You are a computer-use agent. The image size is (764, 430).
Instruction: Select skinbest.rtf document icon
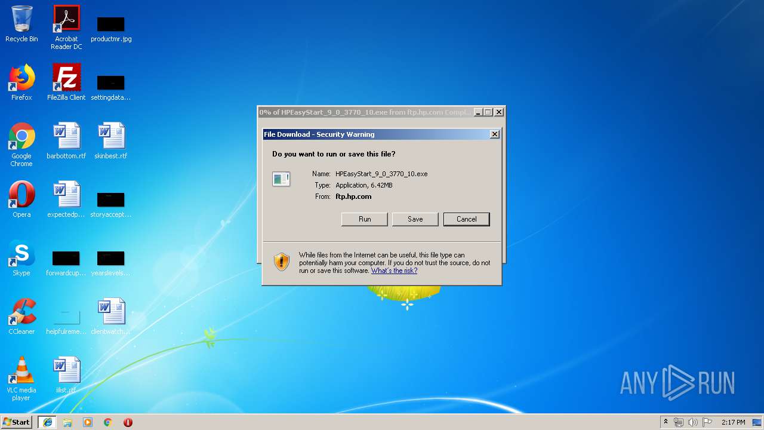tap(111, 141)
